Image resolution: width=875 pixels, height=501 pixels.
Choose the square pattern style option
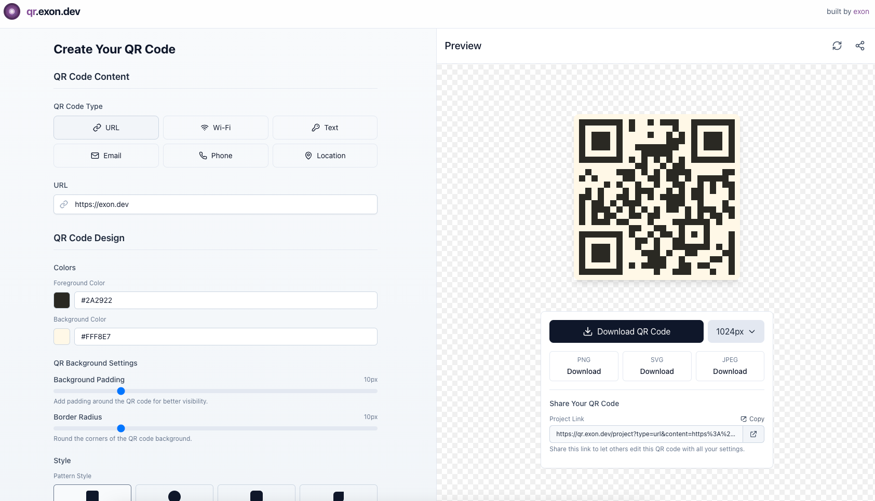pyautogui.click(x=92, y=493)
